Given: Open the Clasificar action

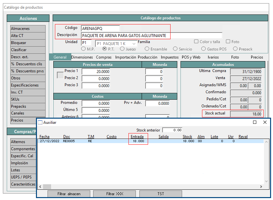Looking at the screenshot, I should click(28, 50).
